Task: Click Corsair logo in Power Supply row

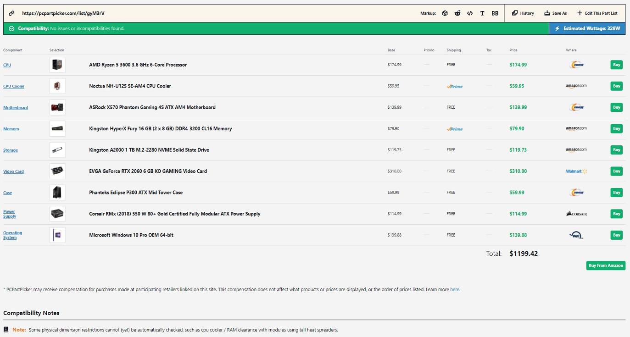Action: (x=577, y=214)
